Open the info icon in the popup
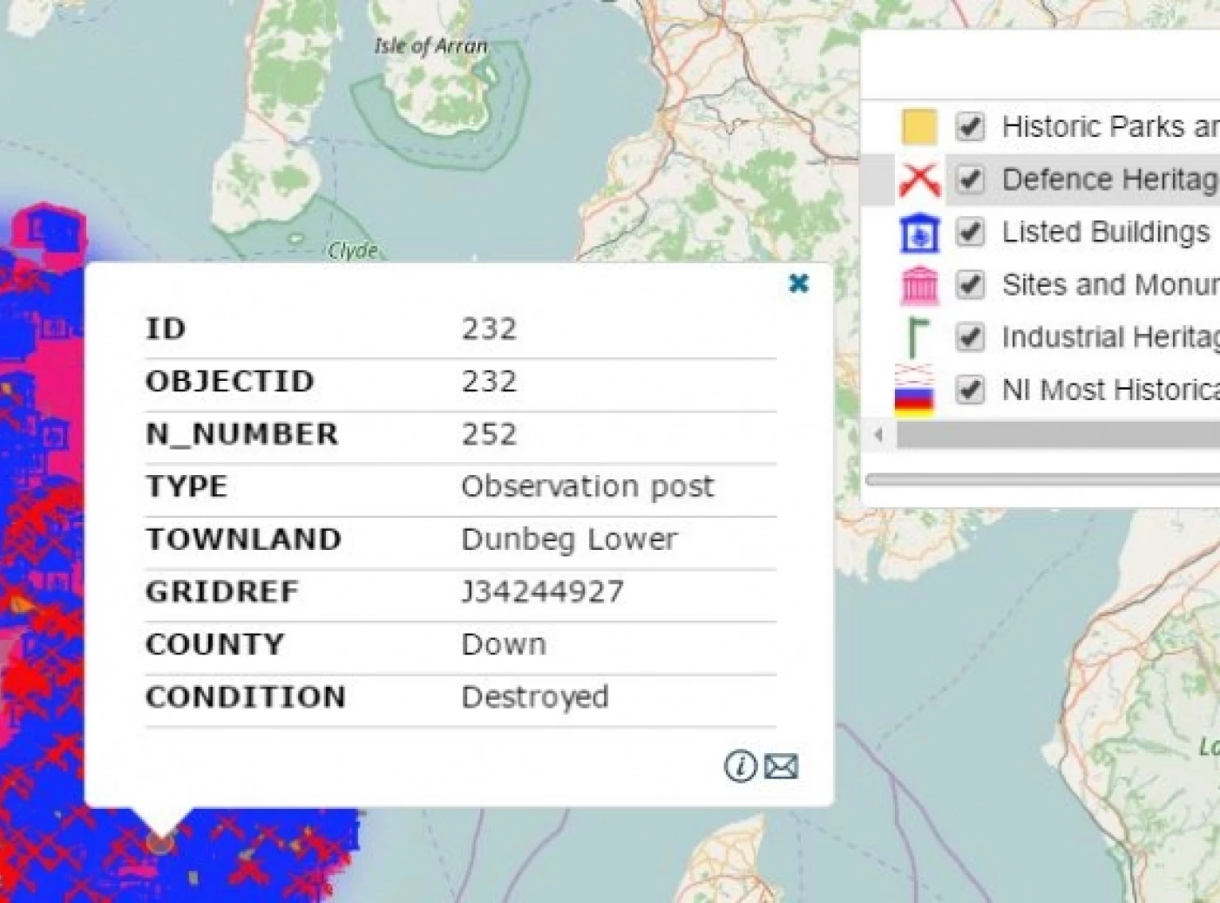 click(x=741, y=766)
